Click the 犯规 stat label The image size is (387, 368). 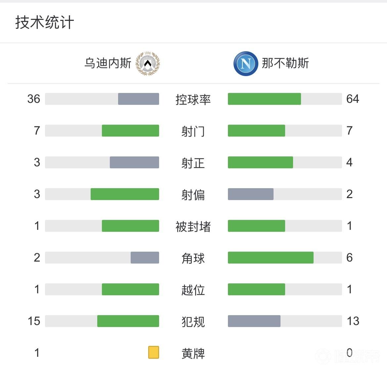193,321
